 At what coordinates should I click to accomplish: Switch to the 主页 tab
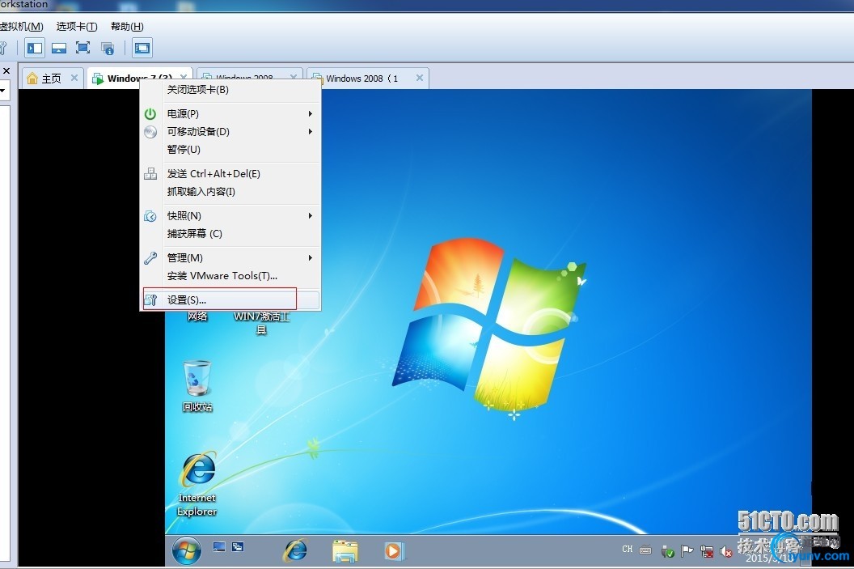coord(51,78)
